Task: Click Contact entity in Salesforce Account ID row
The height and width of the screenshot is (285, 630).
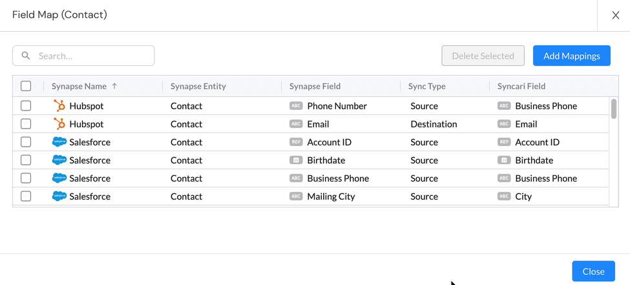Action: 187,142
